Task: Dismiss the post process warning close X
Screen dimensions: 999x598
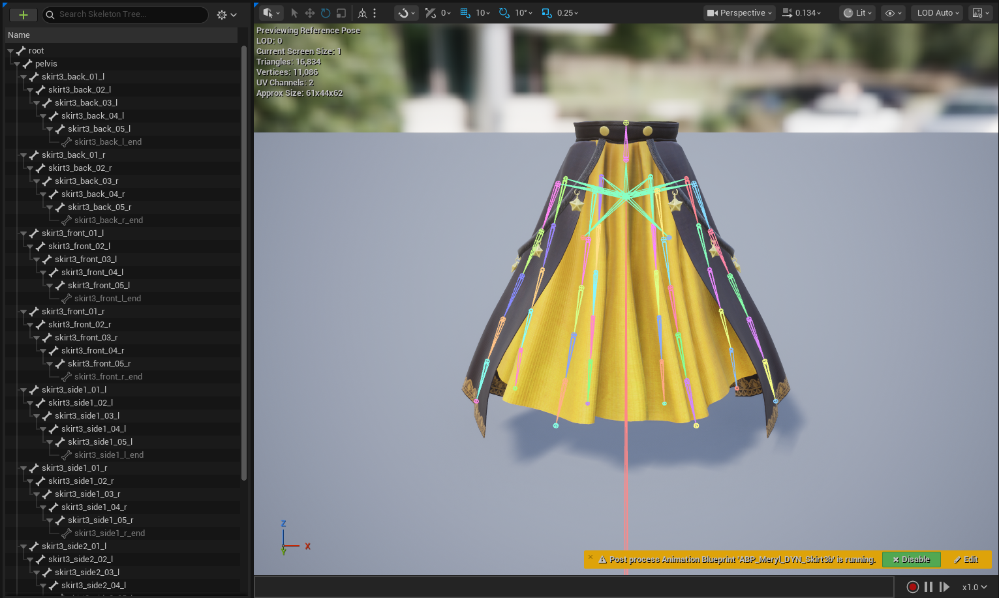Action: (590, 557)
